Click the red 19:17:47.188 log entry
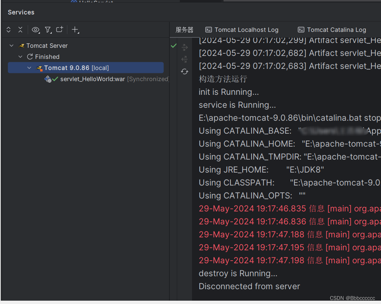Screen dimensions: 381x304 [x=290, y=234]
